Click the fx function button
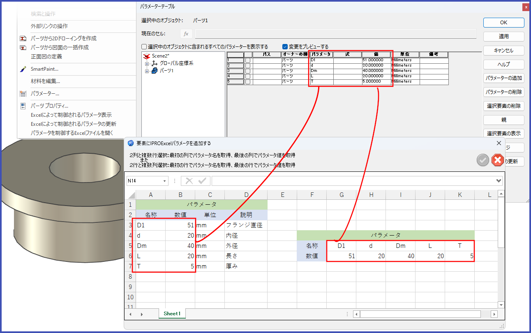Image resolution: width=531 pixels, height=333 pixels. point(186,34)
